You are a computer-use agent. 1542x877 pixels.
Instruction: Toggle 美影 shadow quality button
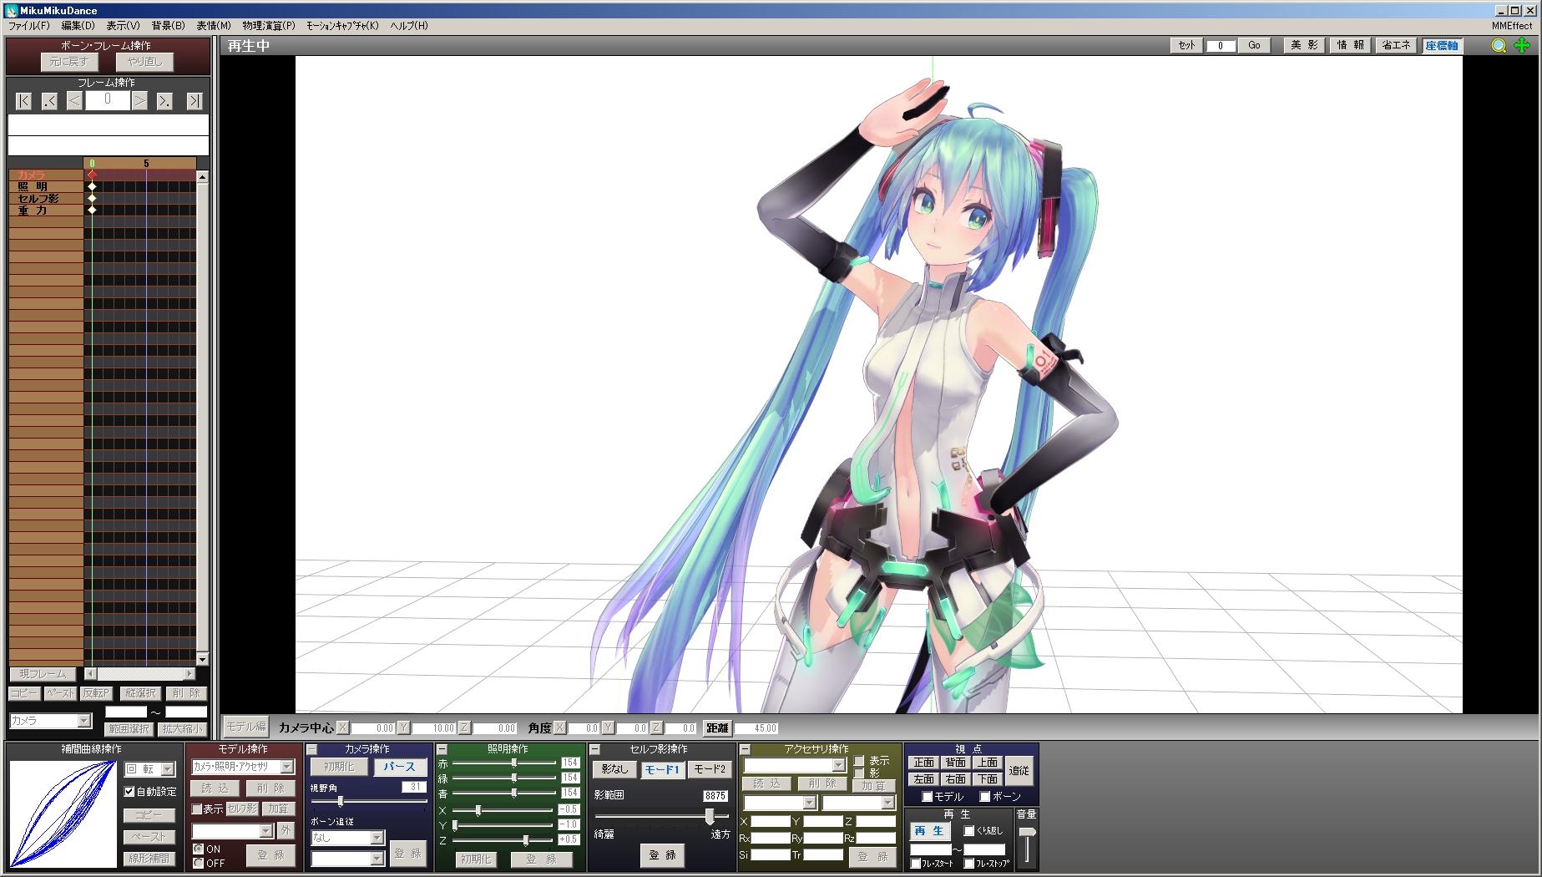pyautogui.click(x=1303, y=46)
